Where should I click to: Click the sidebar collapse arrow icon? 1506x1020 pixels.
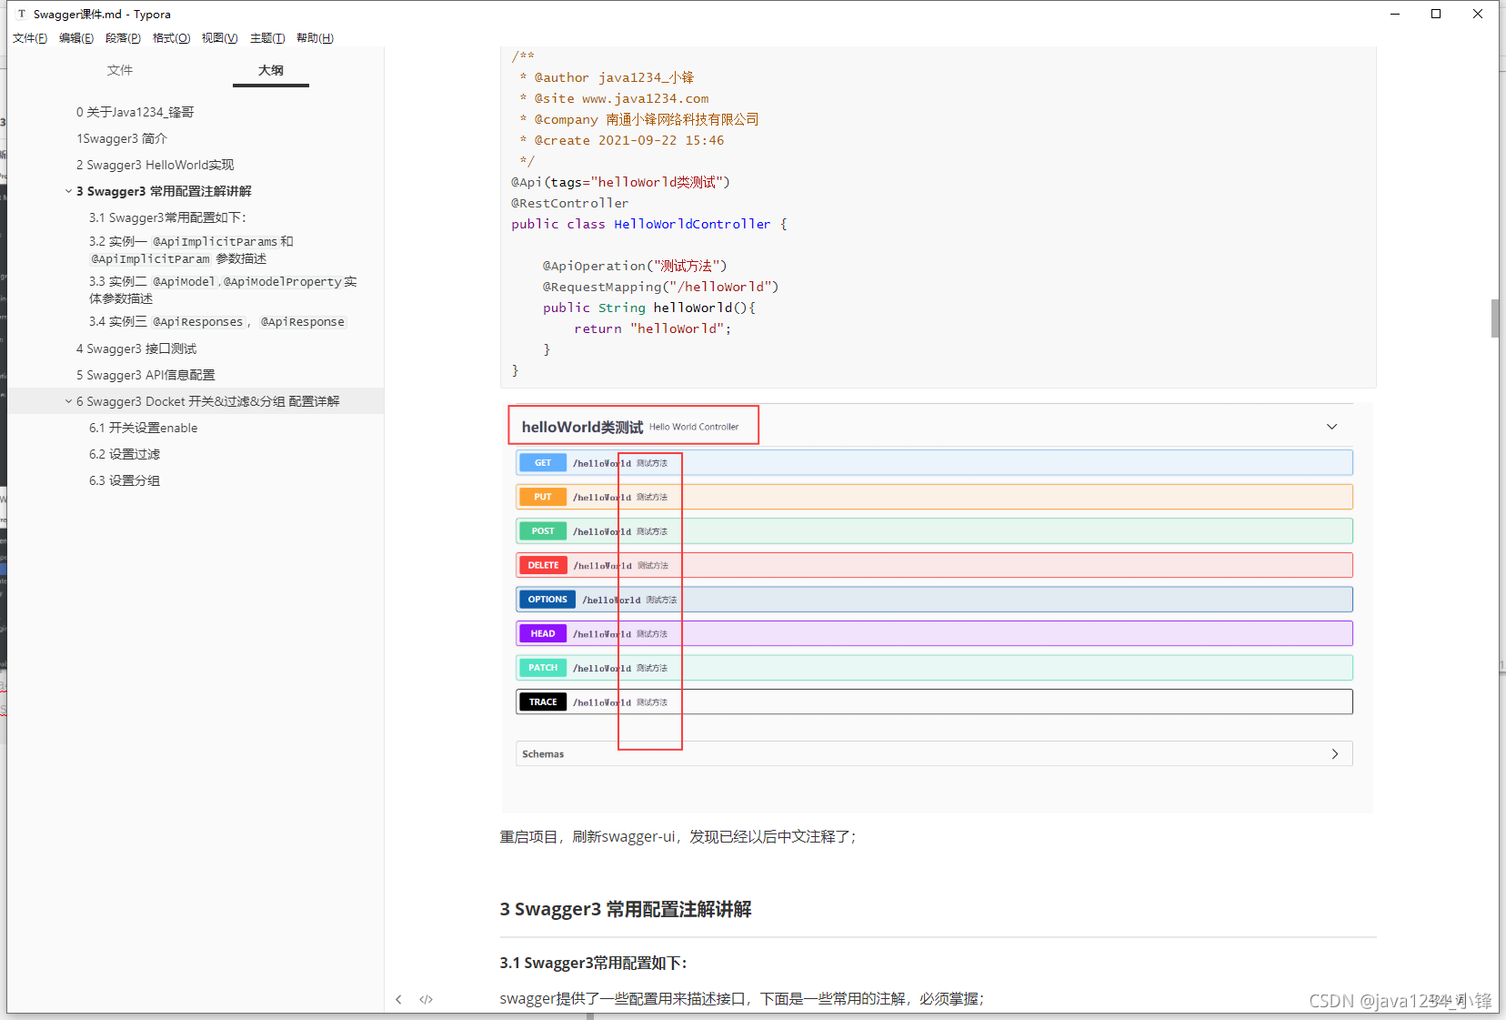coord(398,999)
